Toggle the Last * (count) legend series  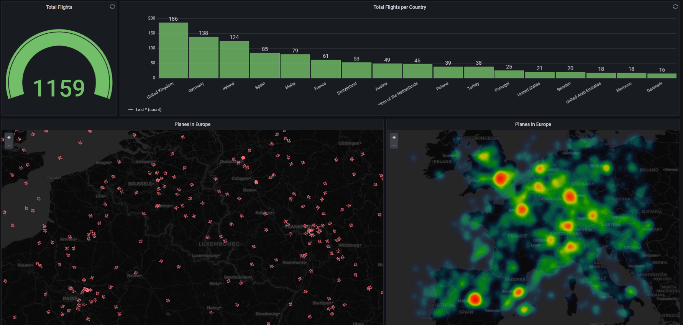149,109
